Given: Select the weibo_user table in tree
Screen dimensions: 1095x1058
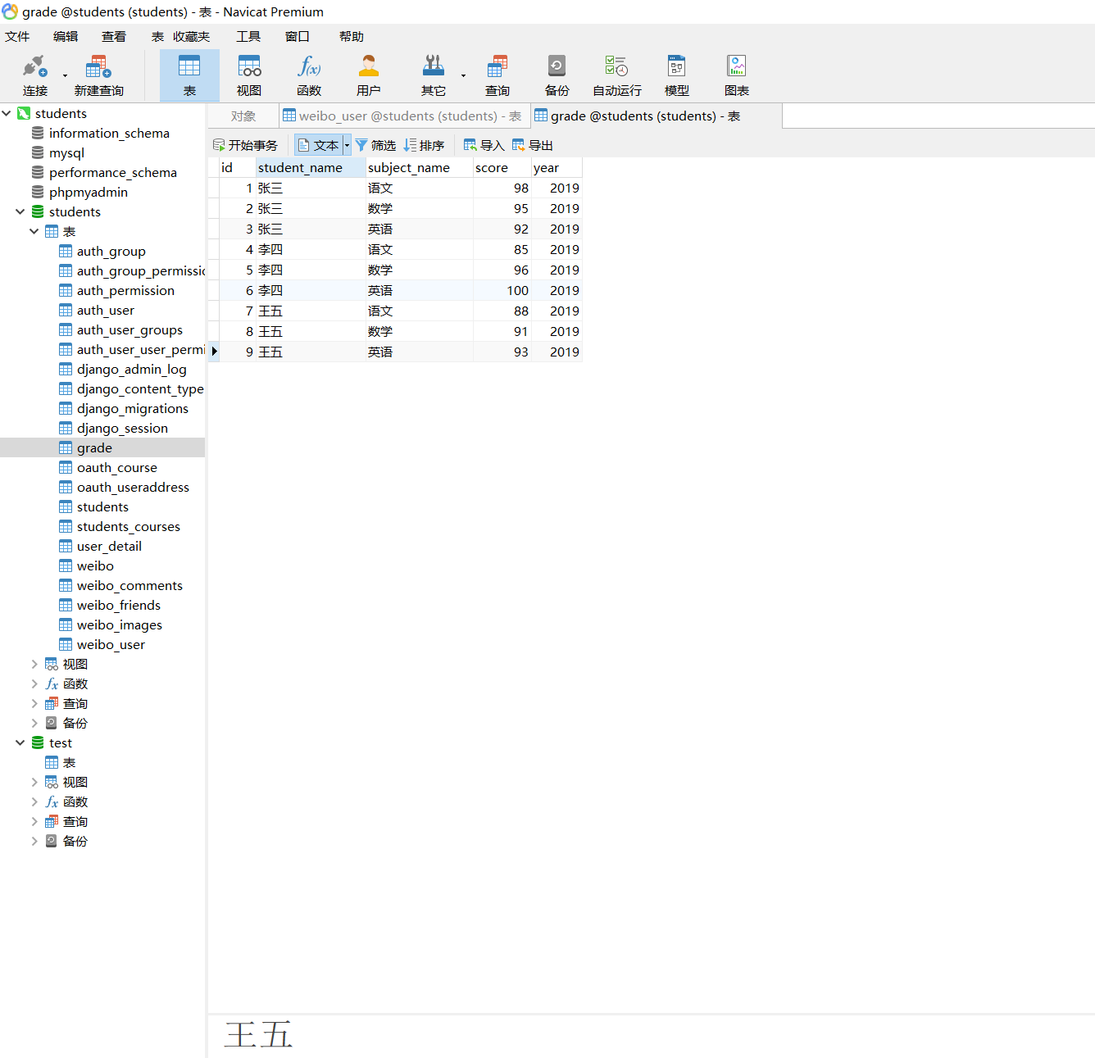Looking at the screenshot, I should [111, 644].
